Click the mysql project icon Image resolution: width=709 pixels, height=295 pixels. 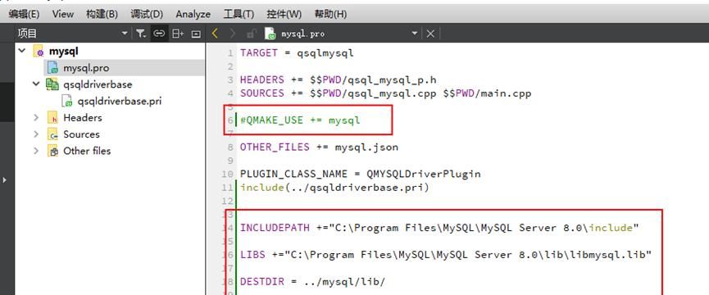[x=39, y=52]
